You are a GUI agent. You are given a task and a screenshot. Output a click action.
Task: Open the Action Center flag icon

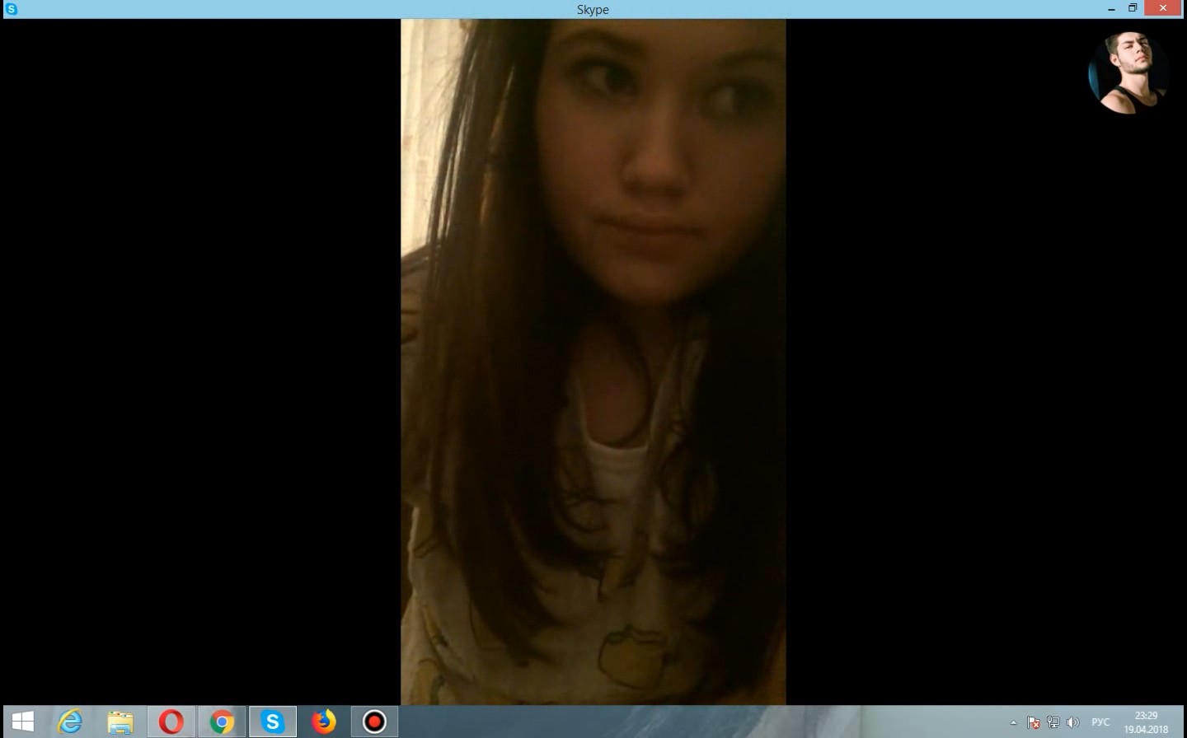pyautogui.click(x=1034, y=722)
